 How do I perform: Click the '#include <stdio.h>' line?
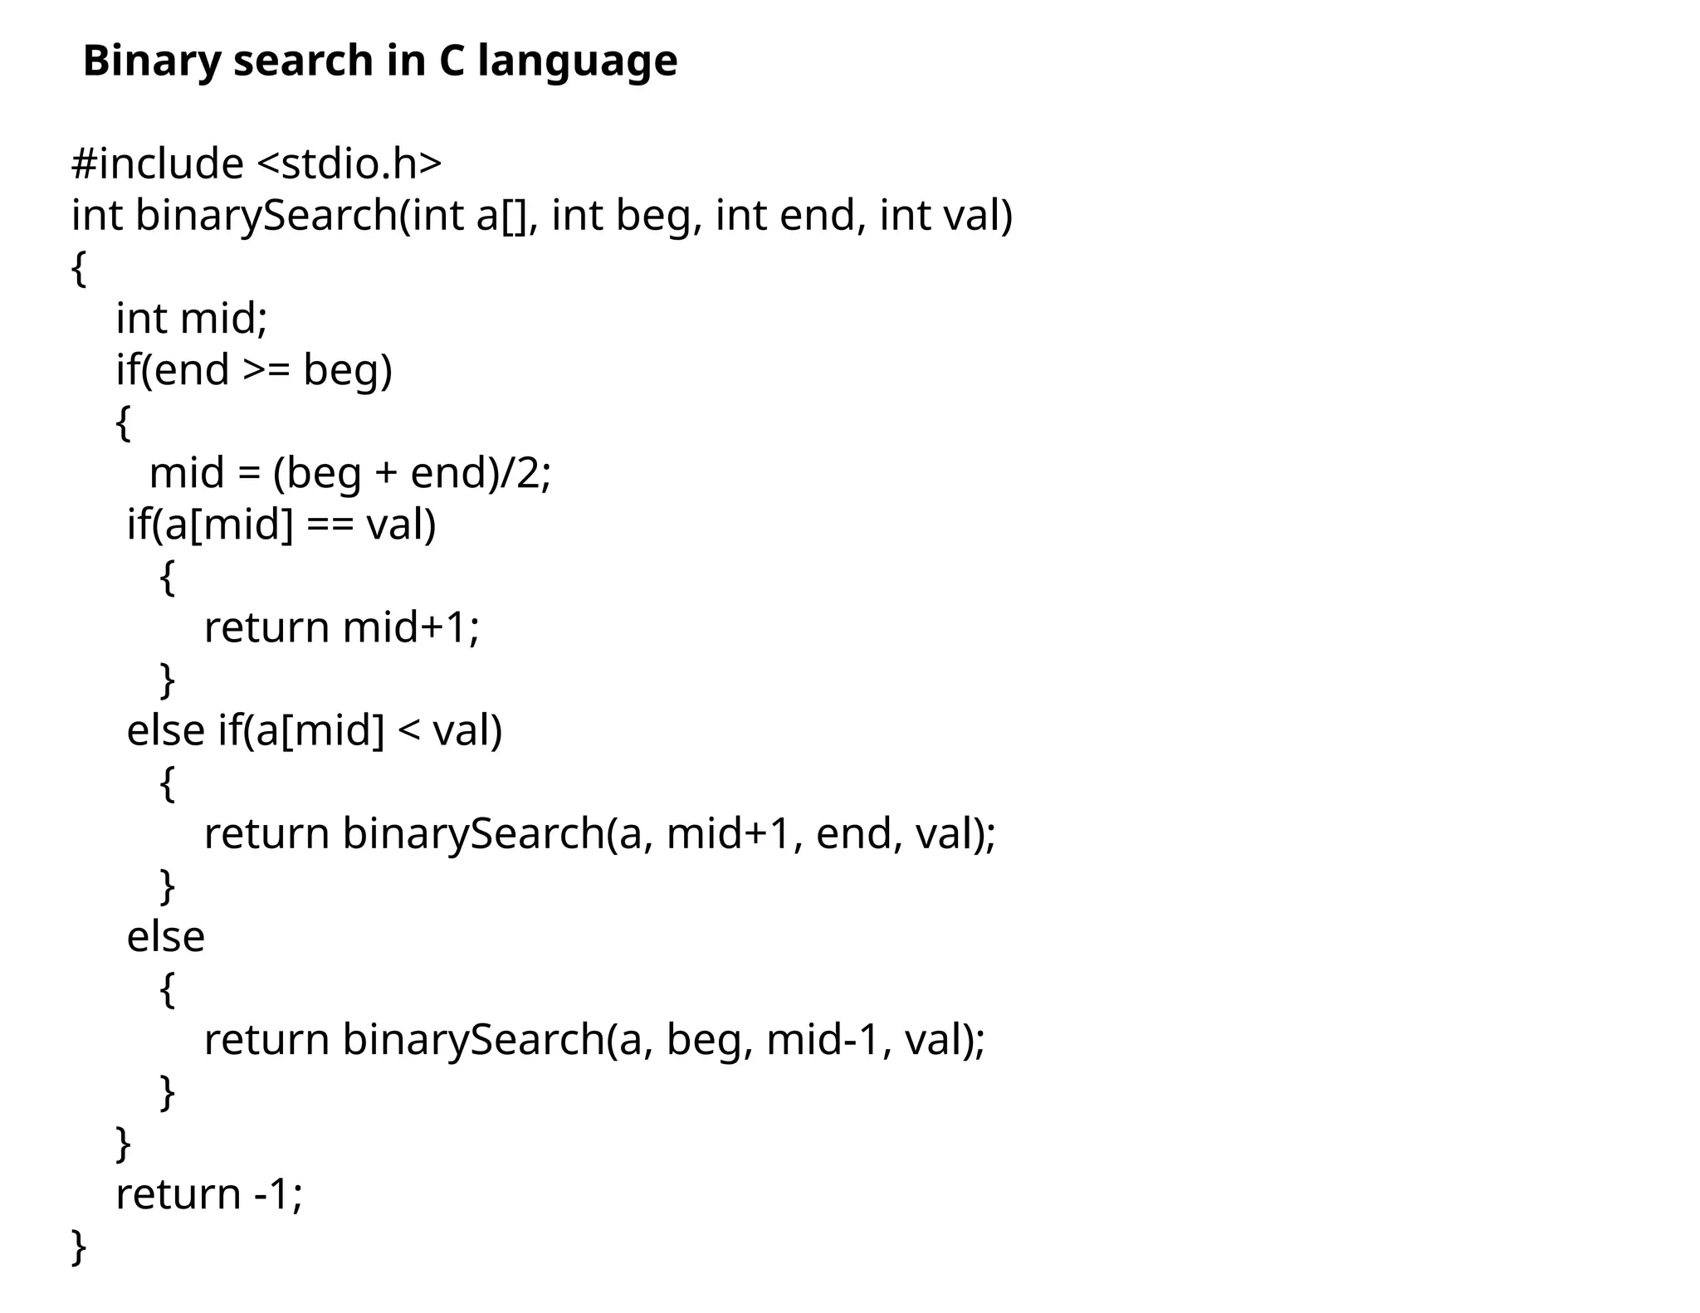click(256, 163)
